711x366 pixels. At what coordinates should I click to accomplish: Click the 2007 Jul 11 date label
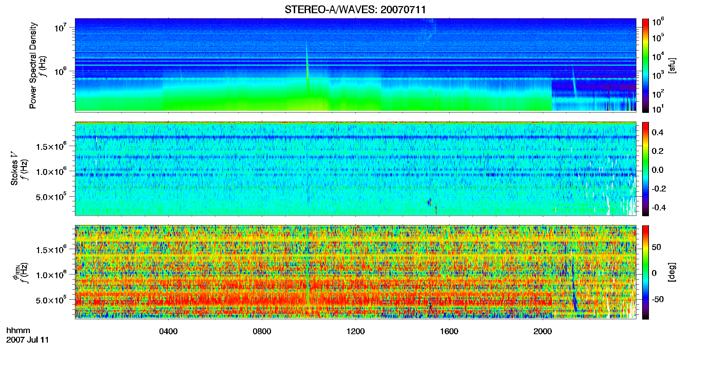pos(27,340)
